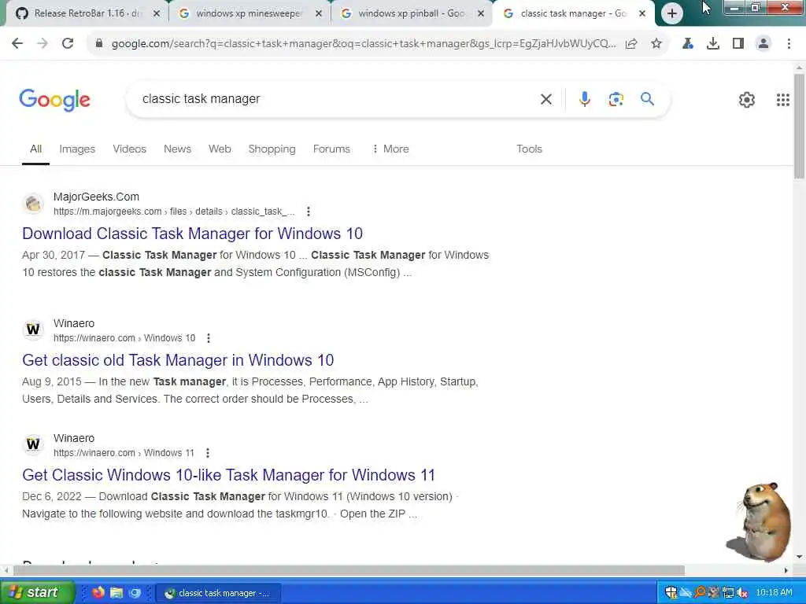
Task: Toggle the Chrome side panel
Action: (738, 44)
